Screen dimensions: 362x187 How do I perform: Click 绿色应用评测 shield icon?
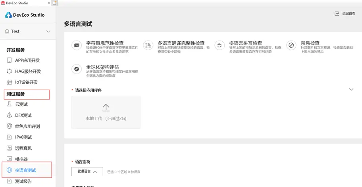(9, 126)
